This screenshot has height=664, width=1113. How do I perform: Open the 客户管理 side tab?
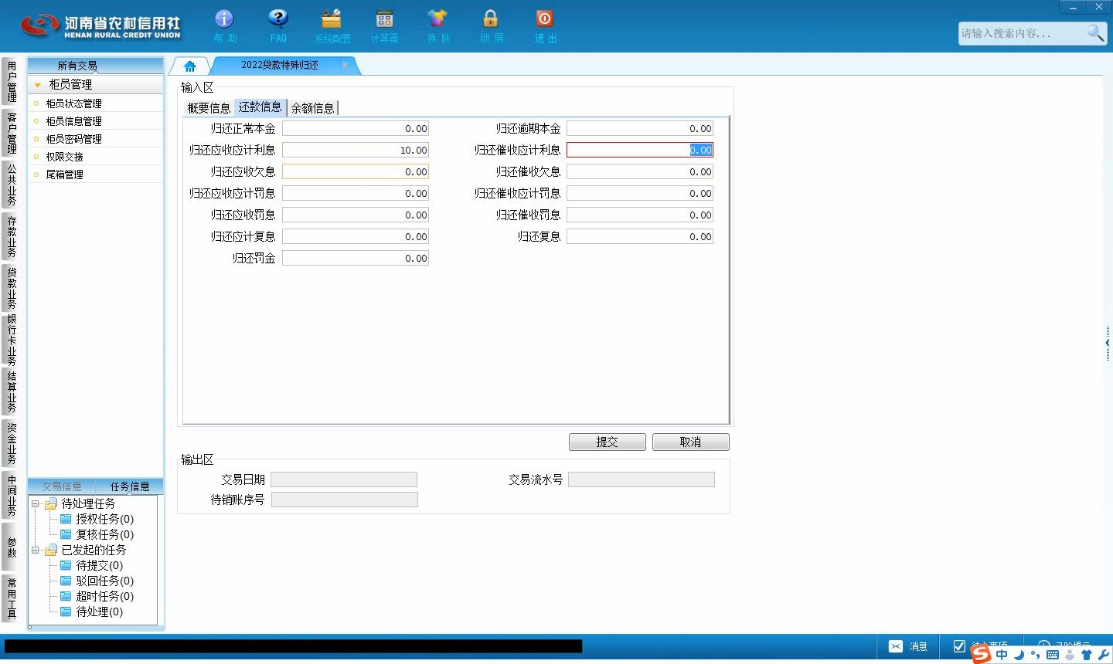click(12, 133)
